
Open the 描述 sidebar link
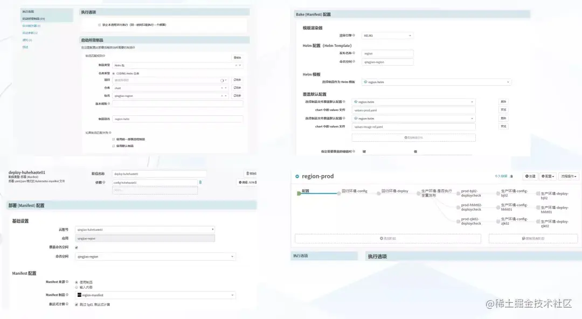tap(25, 47)
